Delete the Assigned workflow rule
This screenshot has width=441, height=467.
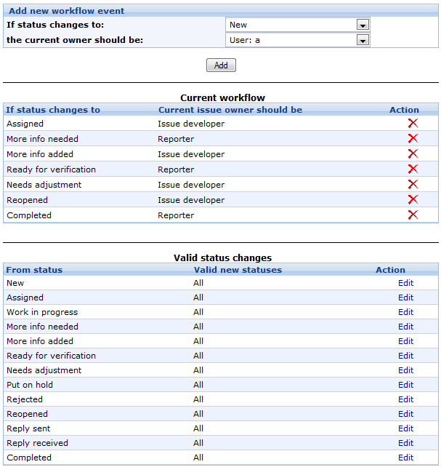point(413,123)
